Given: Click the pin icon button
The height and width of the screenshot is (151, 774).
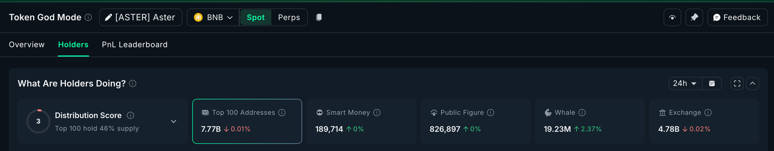Looking at the screenshot, I should point(694,17).
